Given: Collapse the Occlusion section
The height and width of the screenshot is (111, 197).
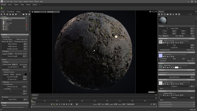Looking at the screenshot, I should coord(3,70).
